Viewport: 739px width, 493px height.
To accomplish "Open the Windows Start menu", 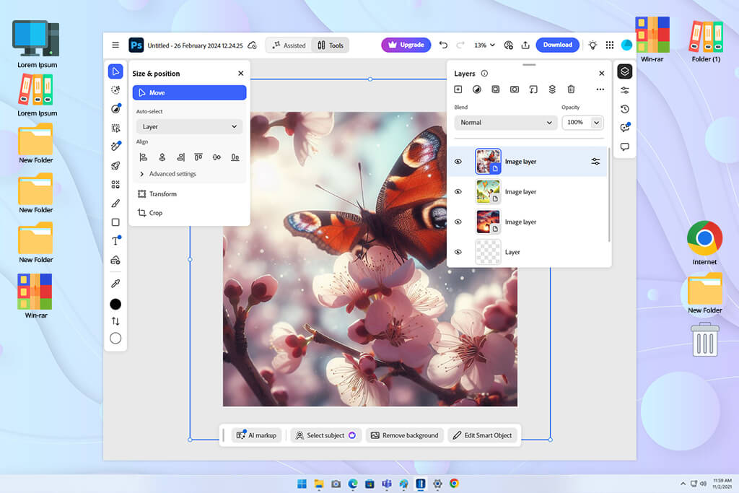I will 302,484.
